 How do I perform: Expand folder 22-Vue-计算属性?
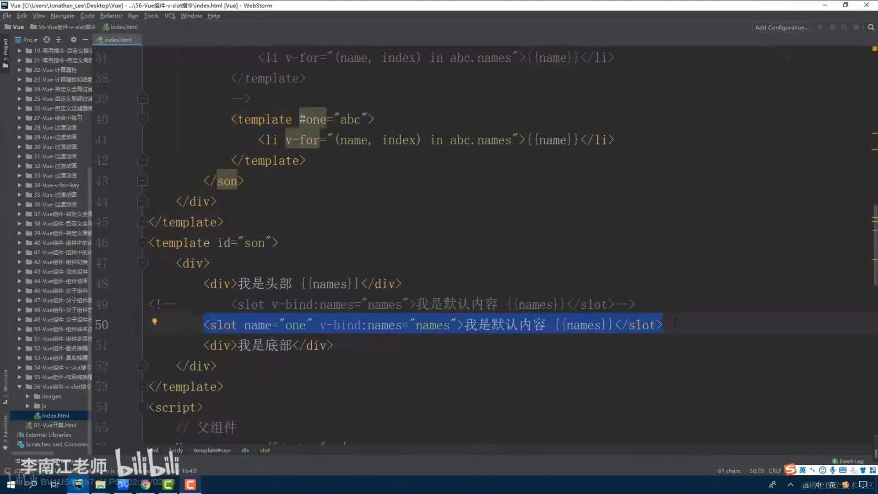[x=19, y=70]
